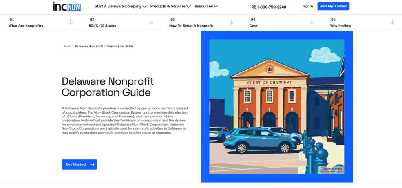Click down arrow beside Why IncNow
Screen dimensions: 402x188
392,22
